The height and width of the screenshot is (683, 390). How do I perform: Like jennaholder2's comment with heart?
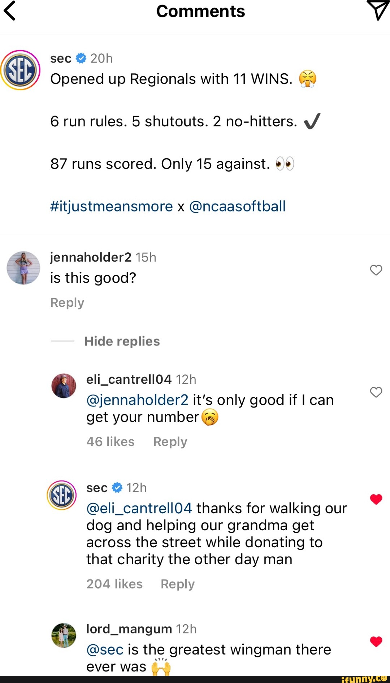(x=376, y=270)
